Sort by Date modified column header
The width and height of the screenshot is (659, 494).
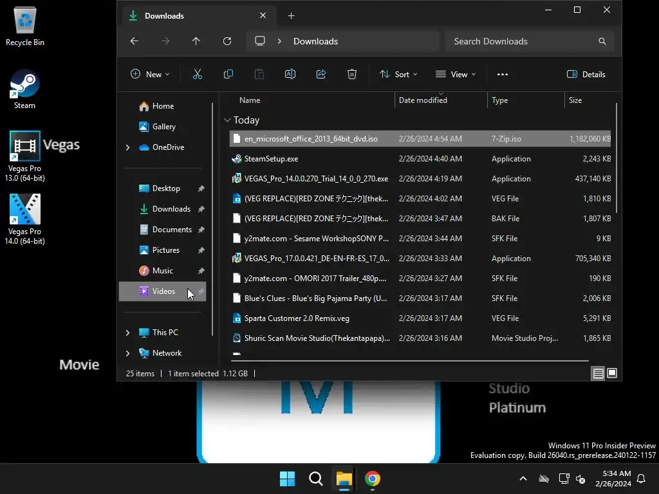tap(423, 100)
